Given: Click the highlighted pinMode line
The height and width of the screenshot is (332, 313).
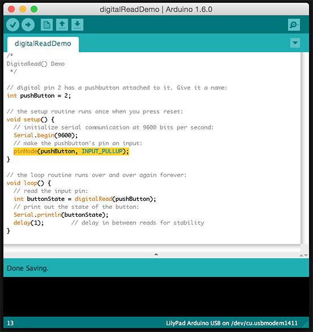Looking at the screenshot, I should tap(71, 152).
